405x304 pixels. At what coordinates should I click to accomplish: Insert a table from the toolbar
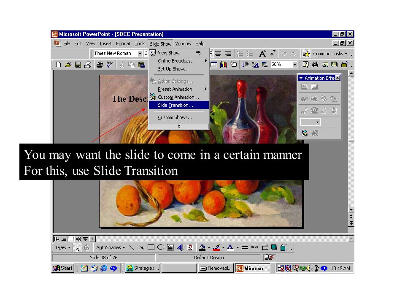(x=214, y=65)
